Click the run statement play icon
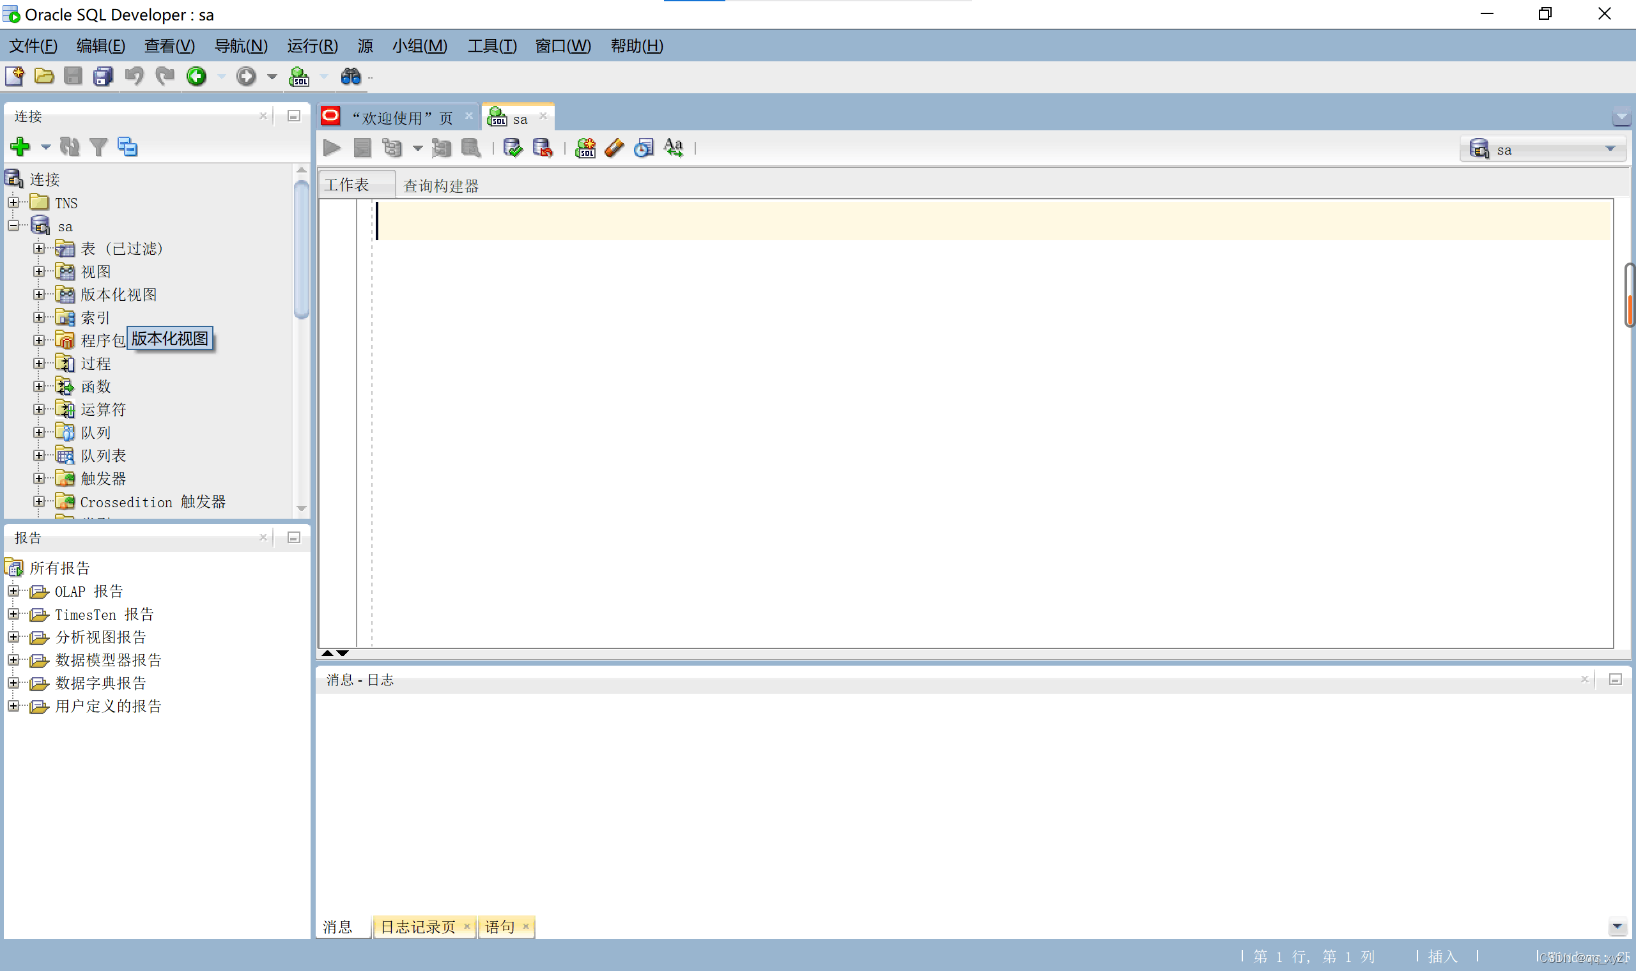The height and width of the screenshot is (971, 1636). [x=332, y=149]
